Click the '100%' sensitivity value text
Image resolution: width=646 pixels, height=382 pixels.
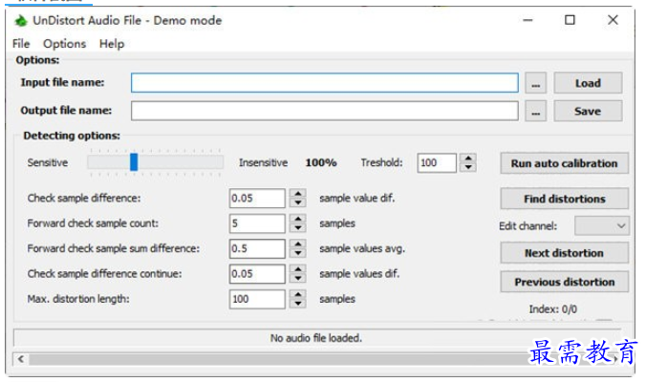[321, 162]
